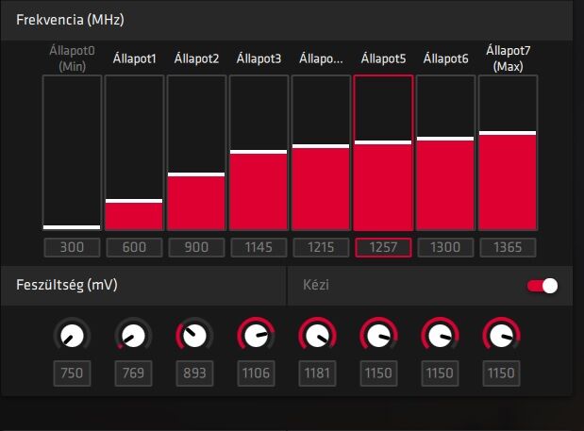This screenshot has width=584, height=431.
Task: Toggle the Kézi manual voltage switch
Action: point(542,286)
